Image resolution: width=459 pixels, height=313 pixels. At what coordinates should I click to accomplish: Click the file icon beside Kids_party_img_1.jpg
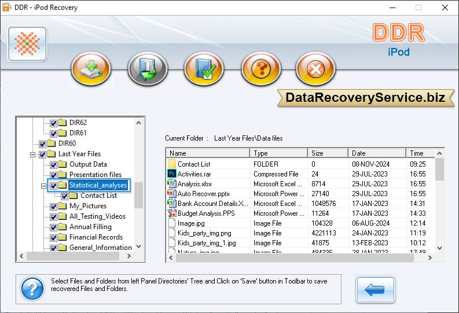(x=172, y=243)
